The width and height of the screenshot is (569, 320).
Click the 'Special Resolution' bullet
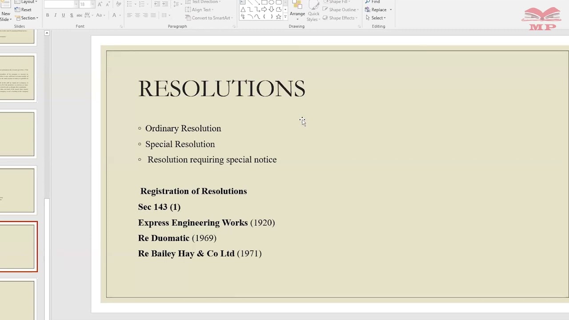[x=180, y=144]
